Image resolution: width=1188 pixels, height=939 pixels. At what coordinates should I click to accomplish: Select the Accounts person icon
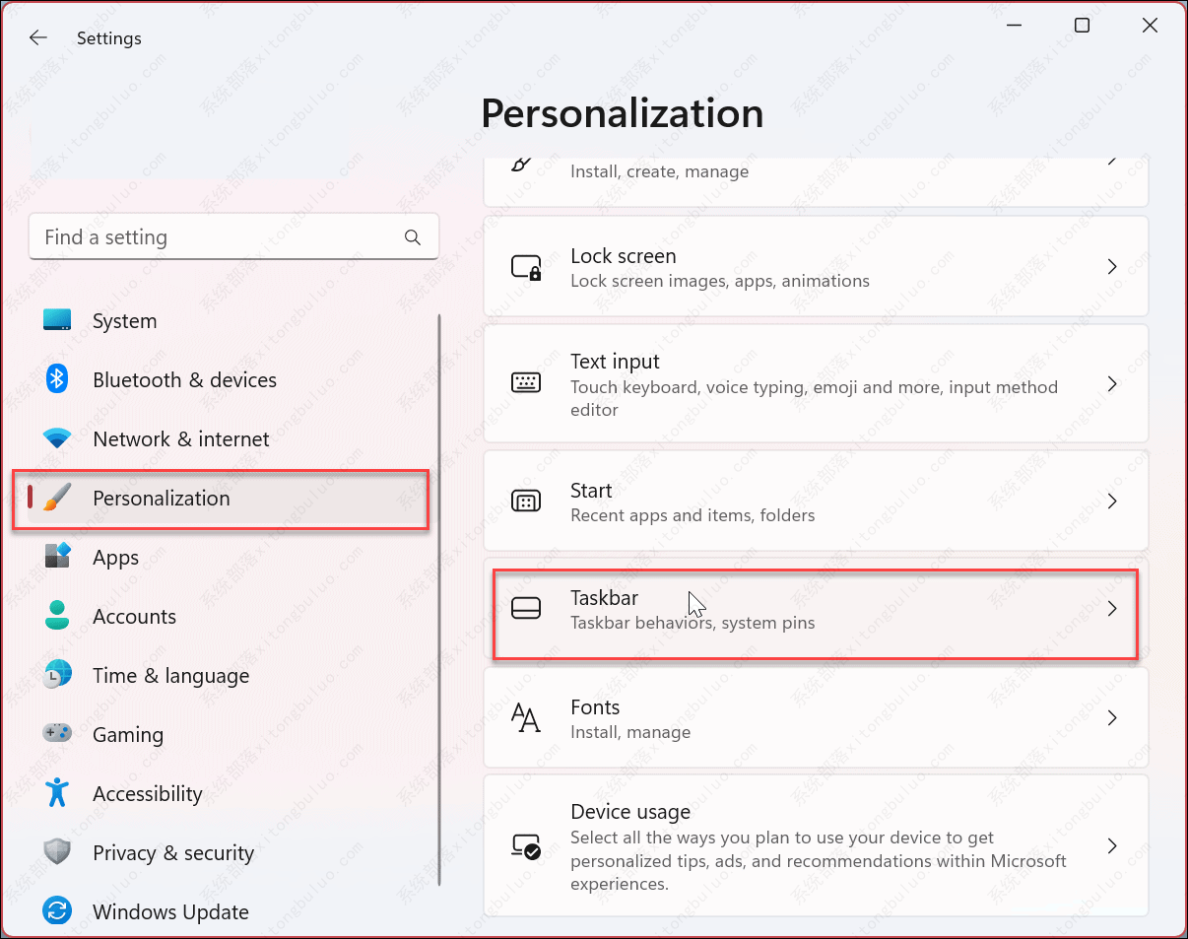[x=56, y=616]
